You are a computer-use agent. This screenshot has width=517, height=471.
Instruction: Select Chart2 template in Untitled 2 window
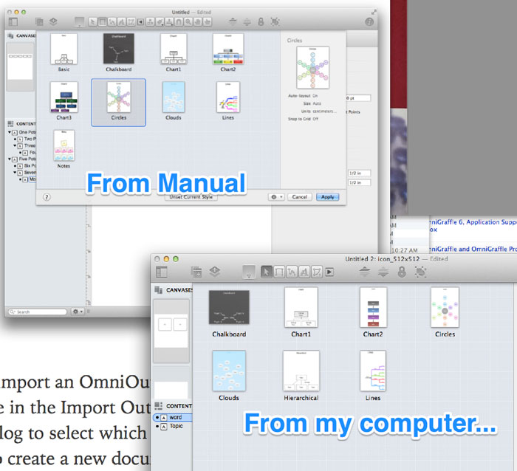tap(373, 312)
